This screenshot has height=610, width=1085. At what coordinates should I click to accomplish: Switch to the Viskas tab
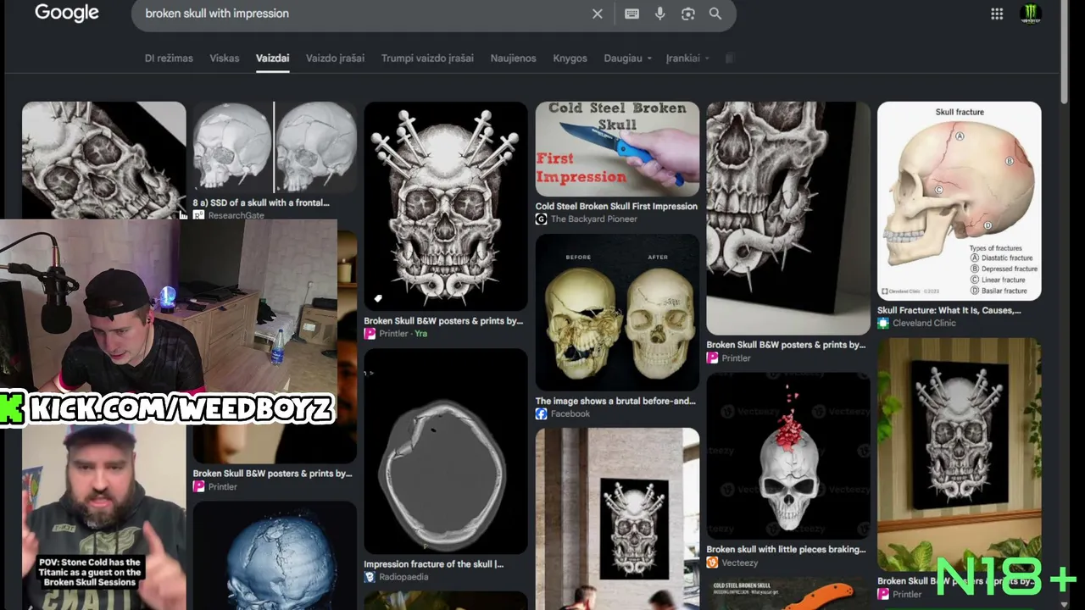coord(225,58)
